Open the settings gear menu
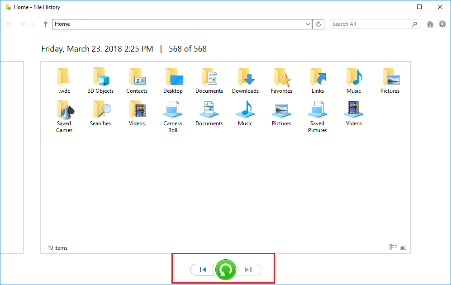Screen dimensions: 451x285 click(442, 24)
